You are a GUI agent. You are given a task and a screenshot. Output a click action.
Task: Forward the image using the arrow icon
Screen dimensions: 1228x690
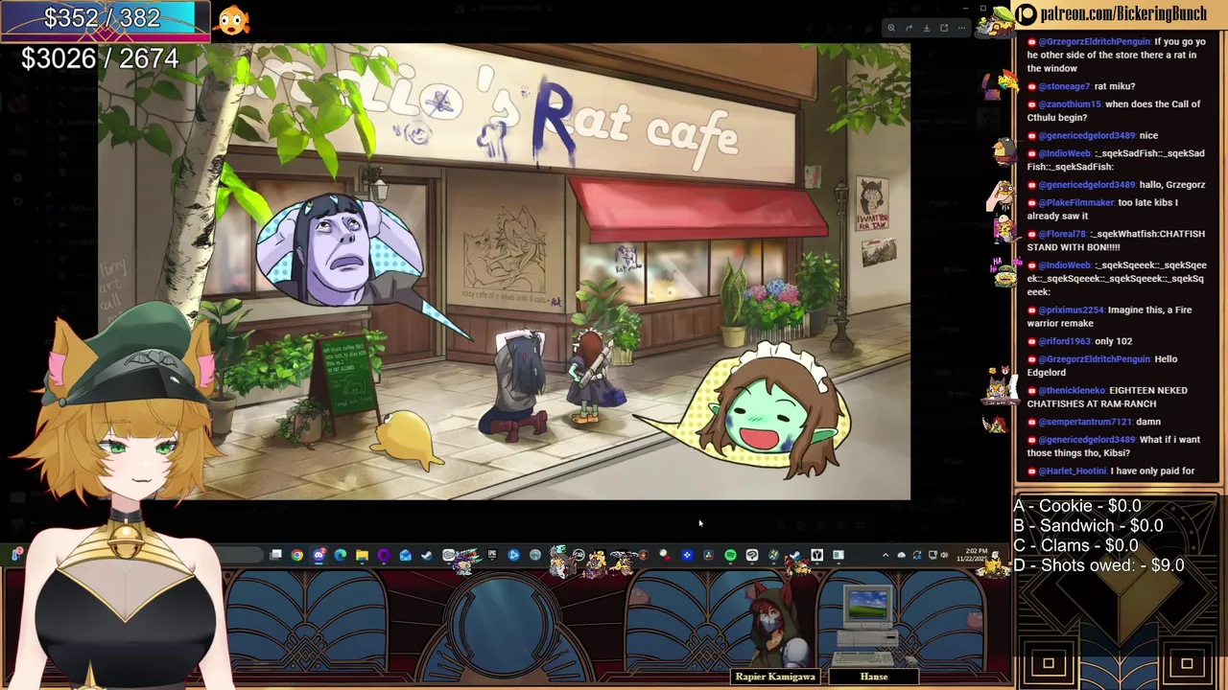coord(909,28)
